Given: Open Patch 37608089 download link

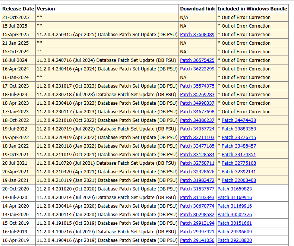Looking at the screenshot, I should (x=197, y=35).
